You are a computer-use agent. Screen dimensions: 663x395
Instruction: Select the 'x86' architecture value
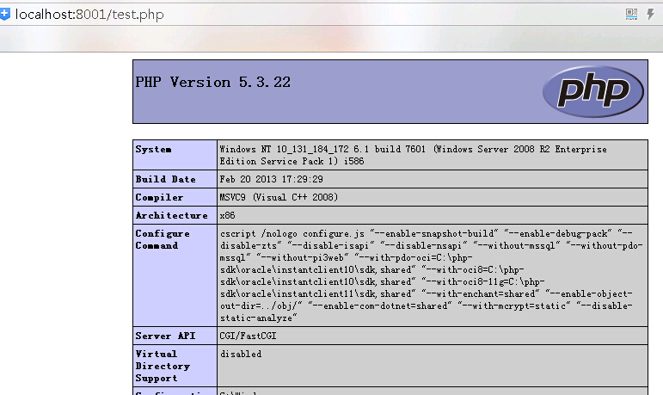click(x=228, y=215)
